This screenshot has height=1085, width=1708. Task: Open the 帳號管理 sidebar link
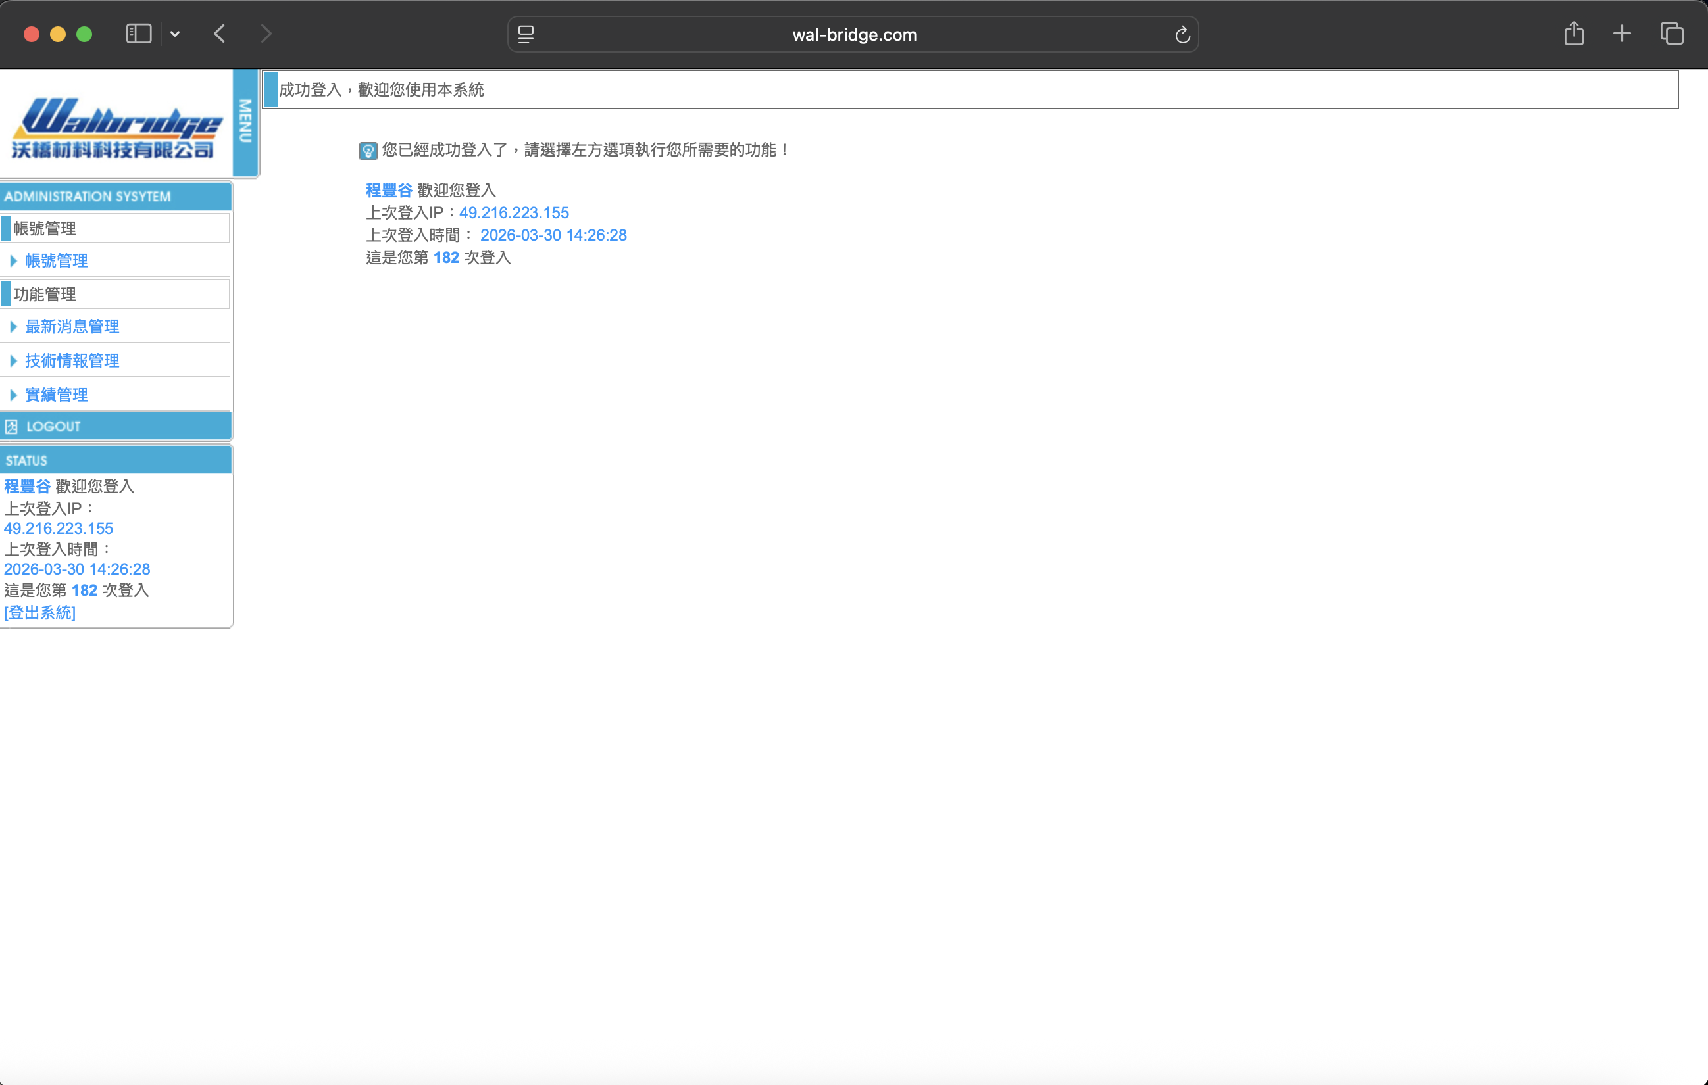tap(57, 261)
